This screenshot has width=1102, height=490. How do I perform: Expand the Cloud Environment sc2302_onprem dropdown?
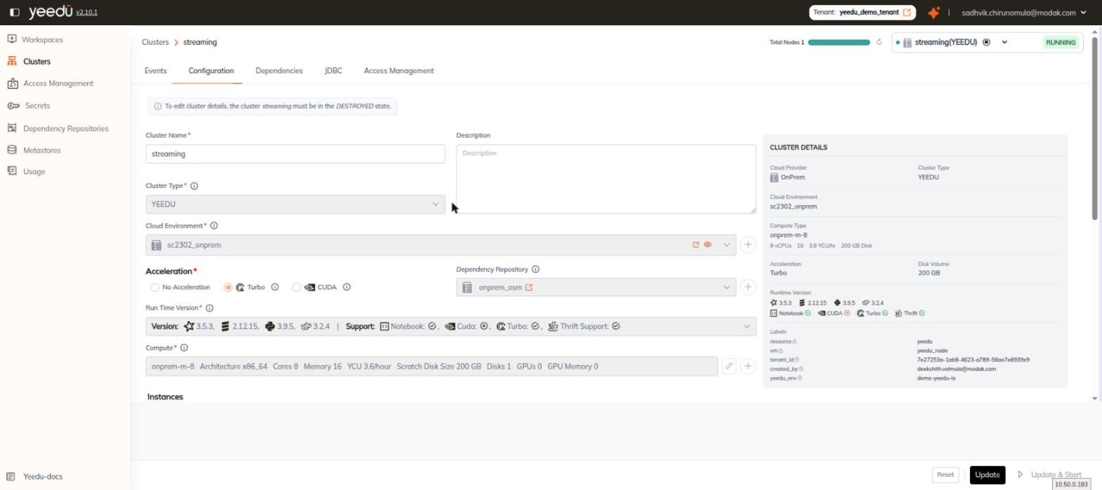727,245
